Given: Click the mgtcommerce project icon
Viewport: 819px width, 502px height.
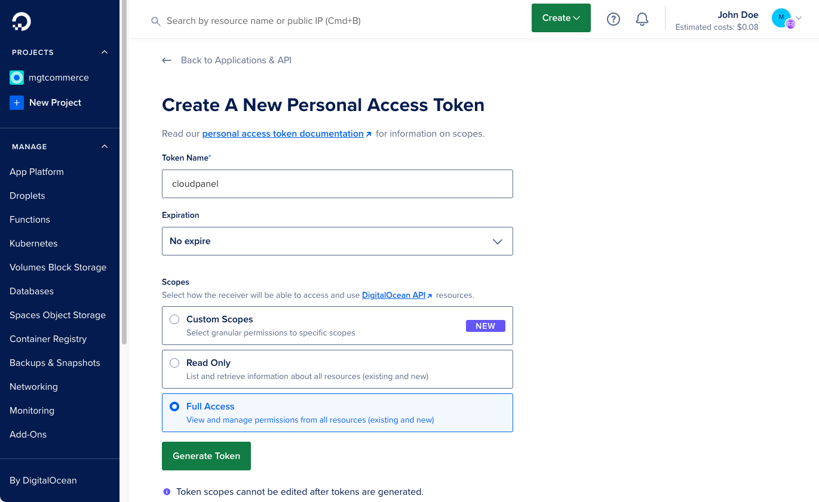Looking at the screenshot, I should click(x=17, y=78).
